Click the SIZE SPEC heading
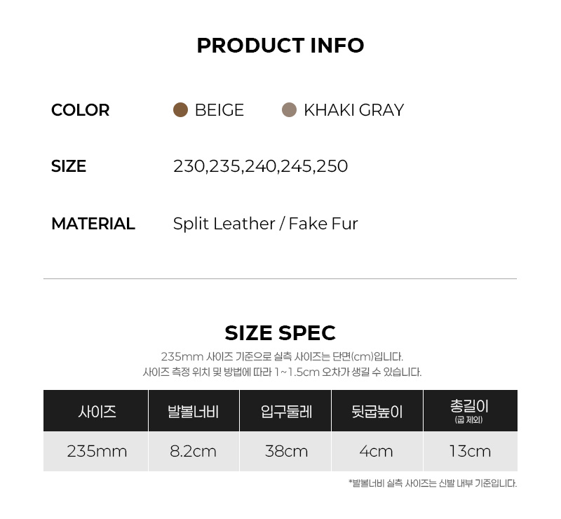Image resolution: width=561 pixels, height=519 pixels. [x=280, y=333]
